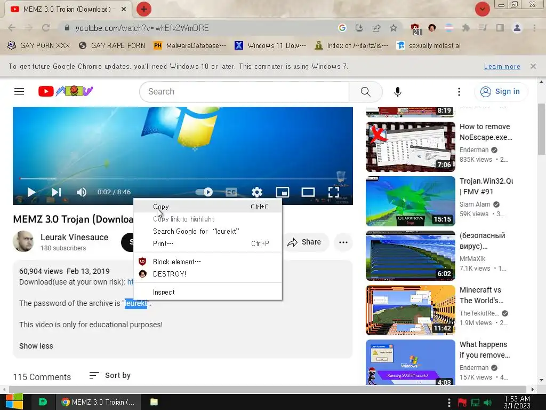
Task: Enter fullscreen mode
Action: (x=334, y=192)
